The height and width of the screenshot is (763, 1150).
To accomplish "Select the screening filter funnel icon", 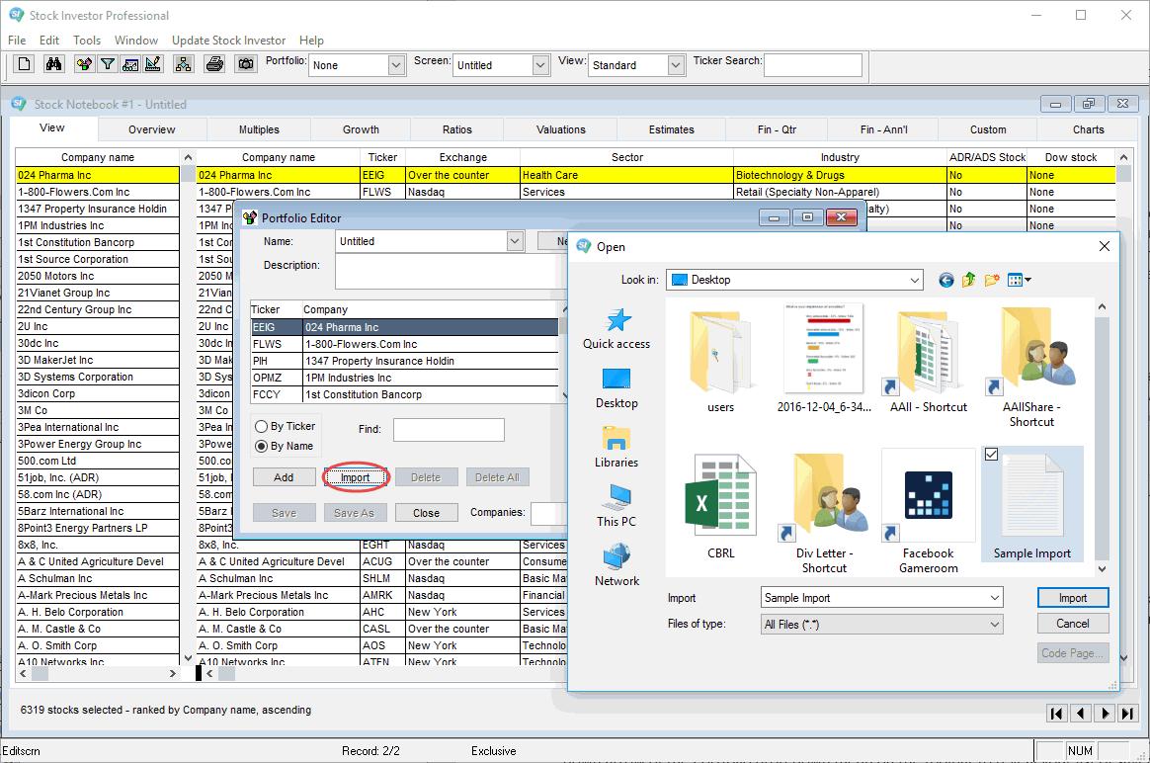I will point(107,64).
